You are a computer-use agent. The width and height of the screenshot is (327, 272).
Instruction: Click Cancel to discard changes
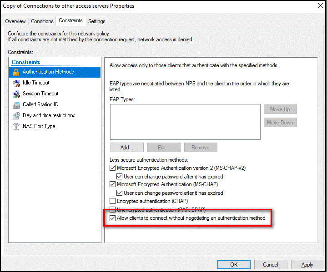[x=271, y=264]
